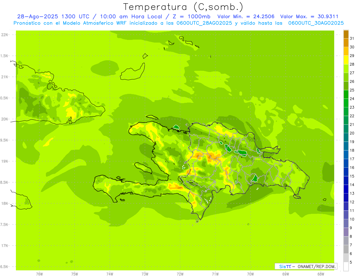Image resolution: width=360 pixels, height=278 pixels.
Task: Click the '22N' latitude label
Action: point(5,34)
